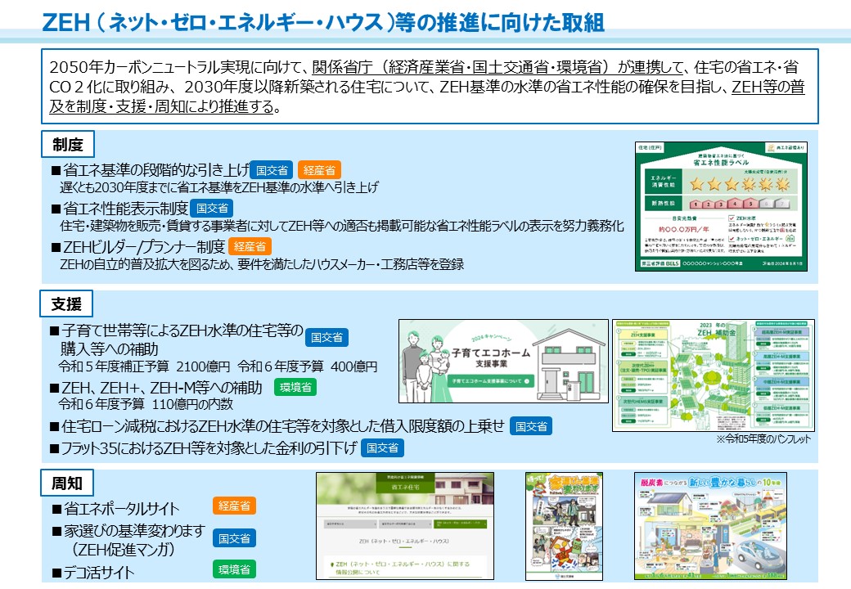This screenshot has width=851, height=589.
Task: Toggle the ネット・ゼロ・エネルギー checkbox on the label
Action: coord(731,237)
